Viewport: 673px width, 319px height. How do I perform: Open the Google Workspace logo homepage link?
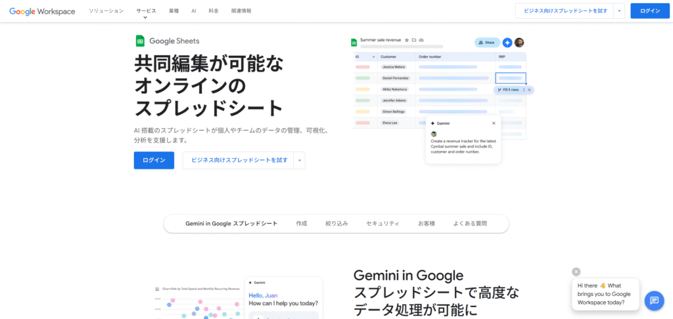42,11
